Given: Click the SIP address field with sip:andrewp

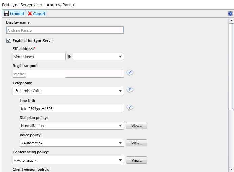Looking at the screenshot, I should 39,57.
